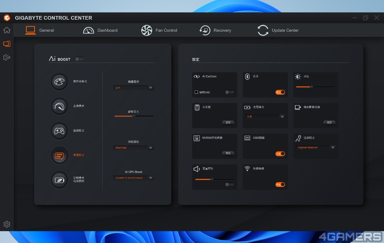384x243 pixels.
Task: Click the AI EyeCare label
Action: pos(209,76)
